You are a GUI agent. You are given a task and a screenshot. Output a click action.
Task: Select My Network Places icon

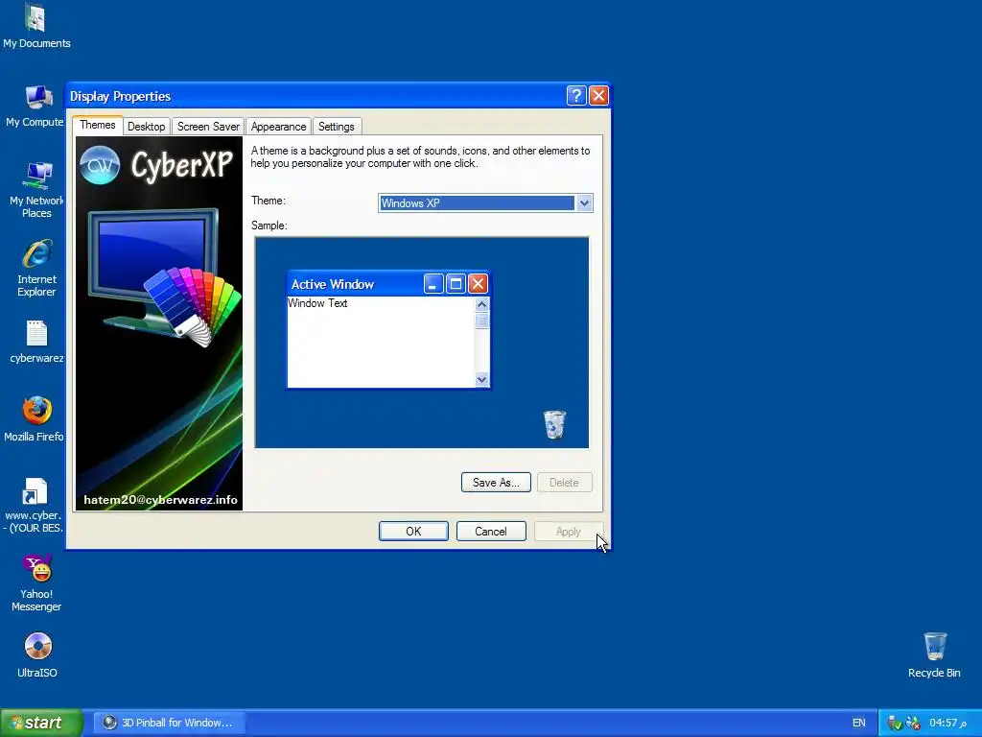click(x=36, y=189)
